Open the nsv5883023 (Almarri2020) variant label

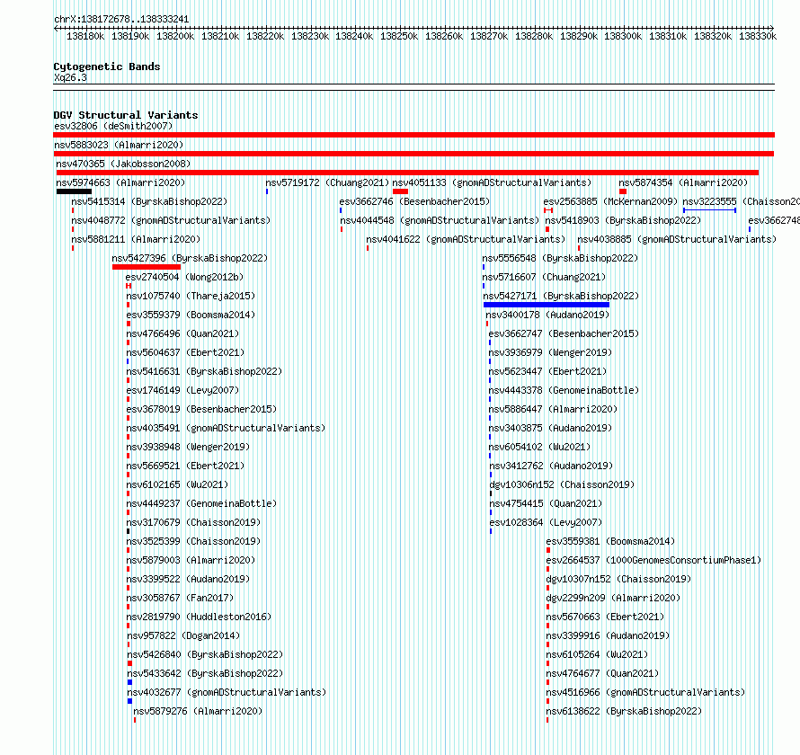tap(119, 145)
